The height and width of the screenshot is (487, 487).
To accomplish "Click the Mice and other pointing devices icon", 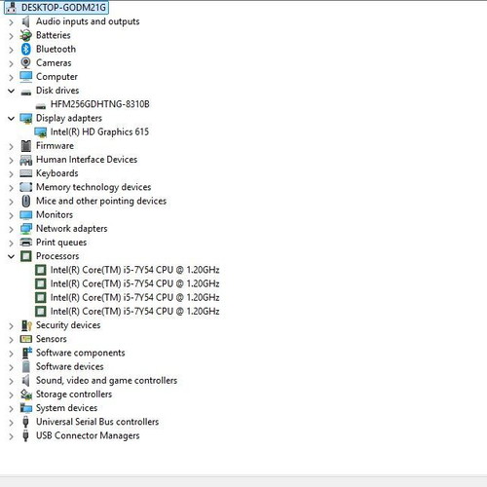I will (26, 201).
